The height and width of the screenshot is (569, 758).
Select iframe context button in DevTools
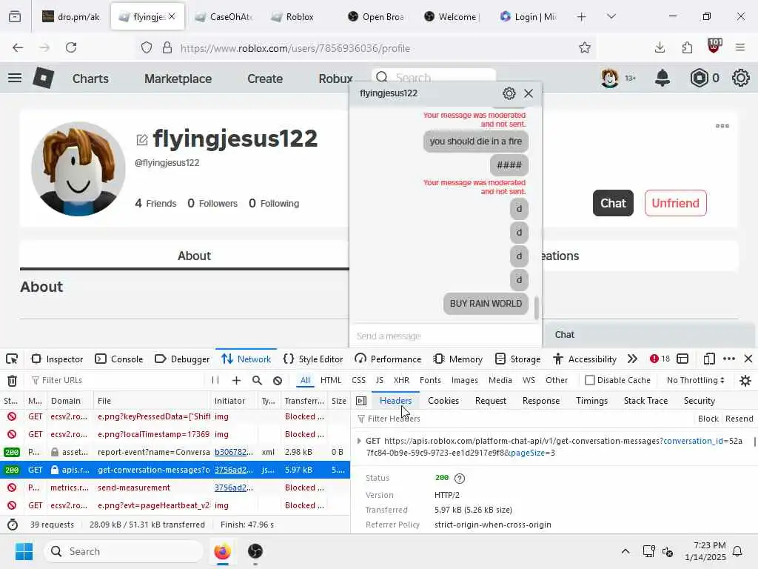pyautogui.click(x=682, y=359)
